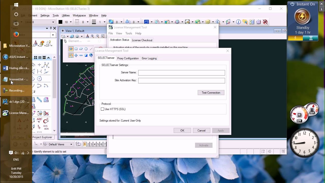Open the Windows Start button

pos(16,5)
